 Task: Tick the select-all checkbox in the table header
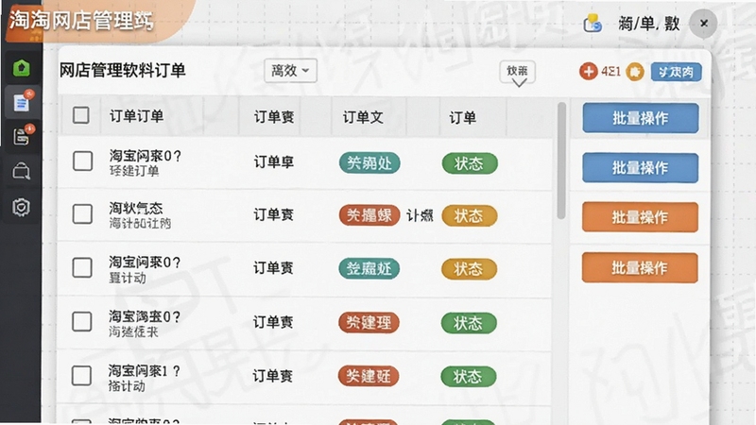81,115
